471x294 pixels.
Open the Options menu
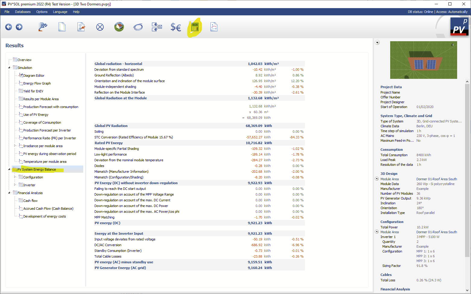[42, 12]
